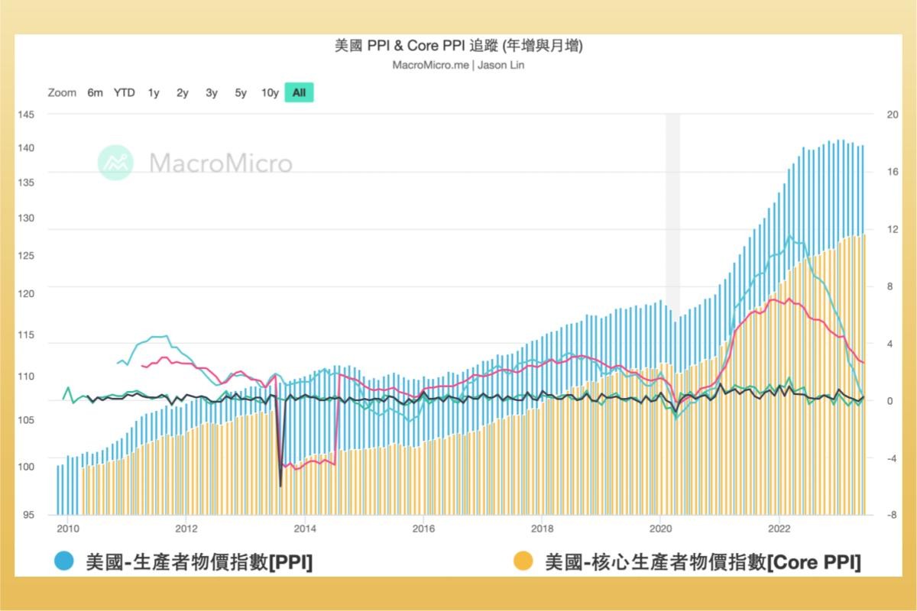This screenshot has width=917, height=611.
Task: Select the yellow Core PPI legend dot icon
Action: (524, 561)
